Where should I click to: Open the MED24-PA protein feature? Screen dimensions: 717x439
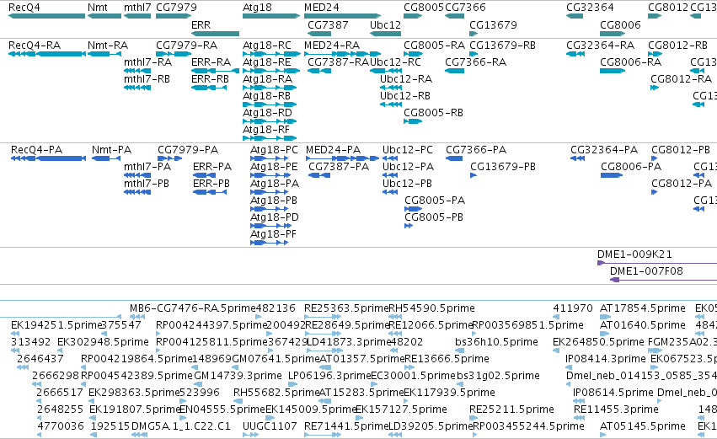click(343, 158)
